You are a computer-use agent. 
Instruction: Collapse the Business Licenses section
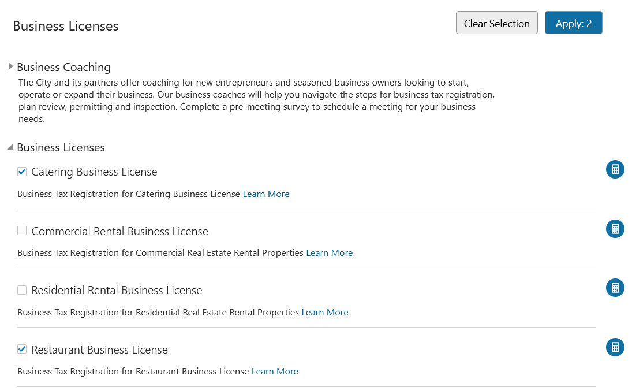click(x=9, y=147)
